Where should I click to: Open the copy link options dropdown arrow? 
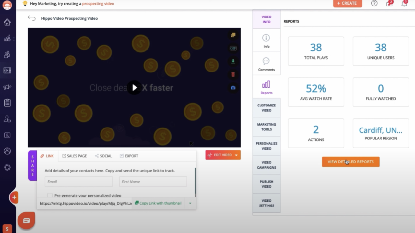190,203
